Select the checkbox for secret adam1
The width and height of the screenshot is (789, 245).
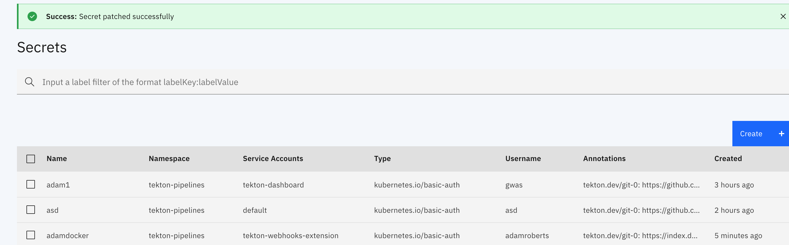[x=30, y=185]
